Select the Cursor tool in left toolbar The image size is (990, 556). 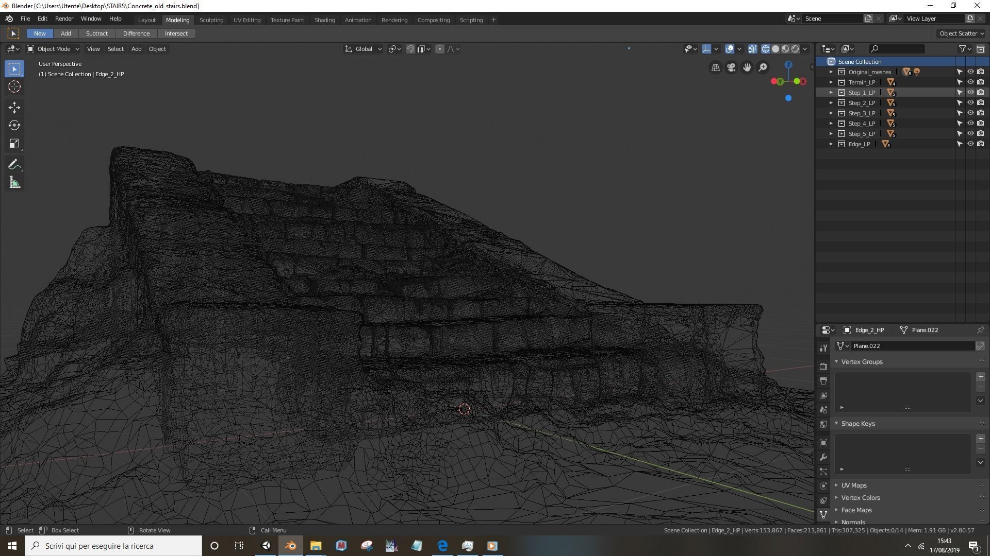point(14,86)
